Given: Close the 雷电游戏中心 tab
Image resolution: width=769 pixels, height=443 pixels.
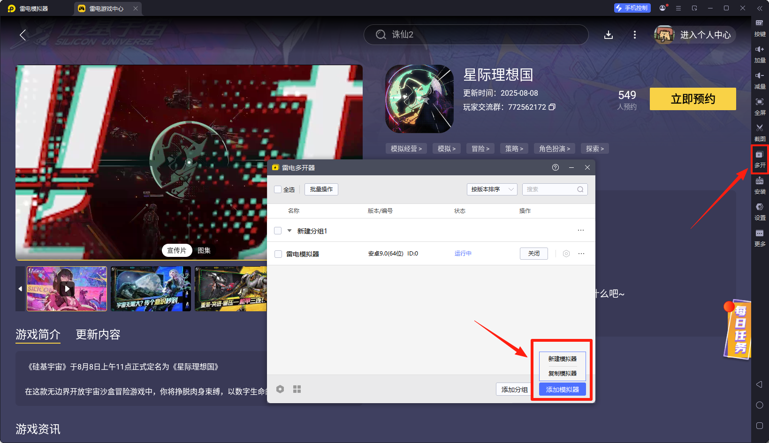Looking at the screenshot, I should [135, 8].
